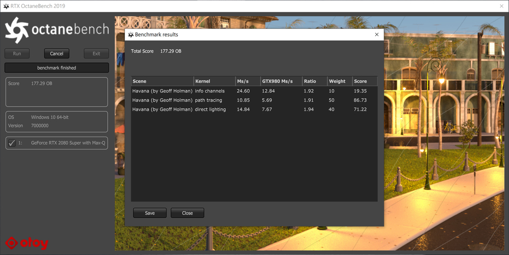Sort table by Kernel column header

[x=214, y=81]
